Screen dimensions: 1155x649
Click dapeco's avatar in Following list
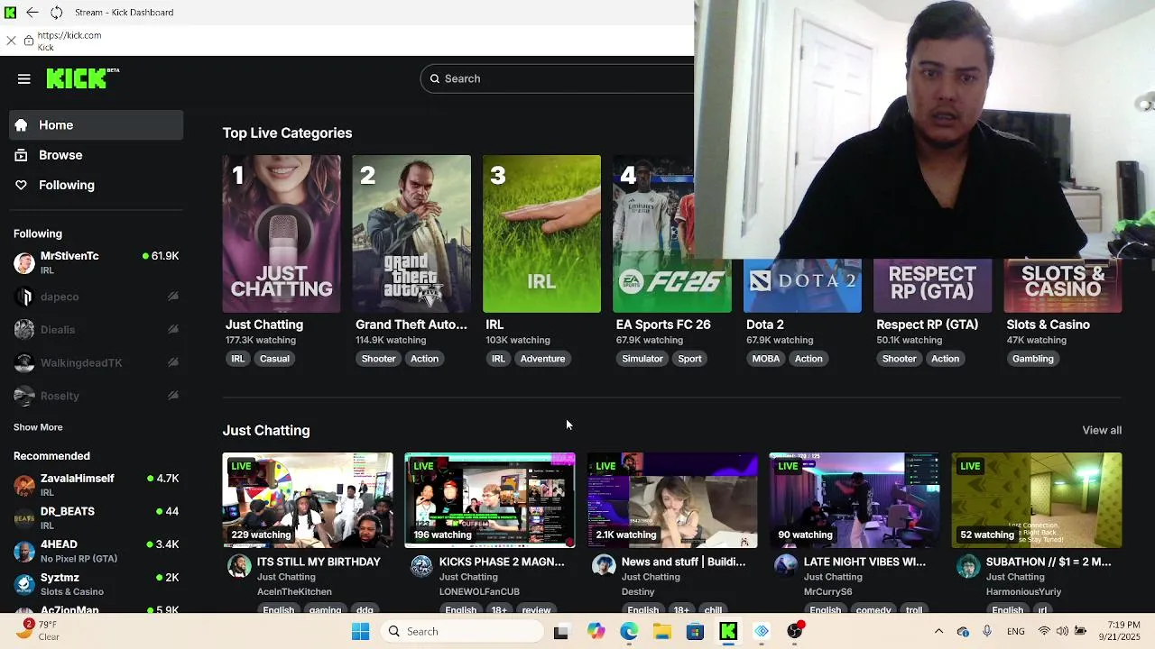(24, 297)
